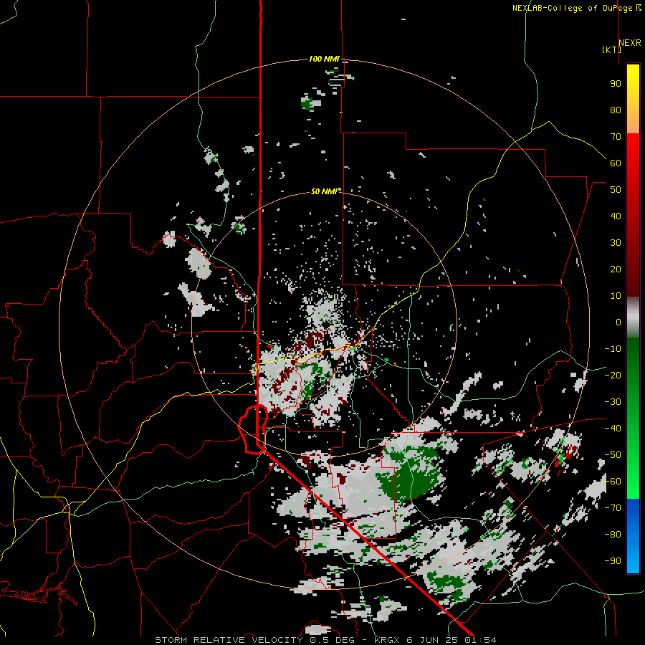Click the STORM RELATIVE VELOCITY caption text
The image size is (645, 645).
pyautogui.click(x=229, y=640)
